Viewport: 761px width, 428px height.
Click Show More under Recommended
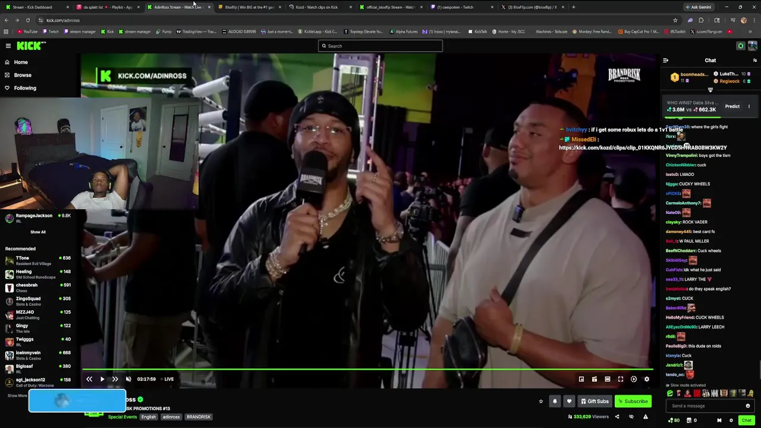(x=17, y=396)
